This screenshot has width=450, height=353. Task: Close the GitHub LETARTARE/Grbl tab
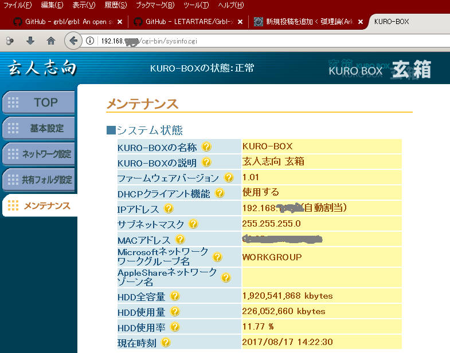[x=240, y=22]
